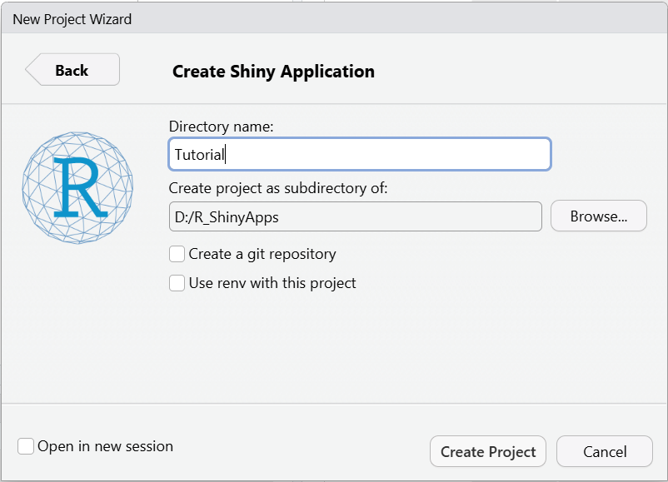Image resolution: width=668 pixels, height=482 pixels.
Task: Click the 'Open in new session' label text
Action: point(105,446)
